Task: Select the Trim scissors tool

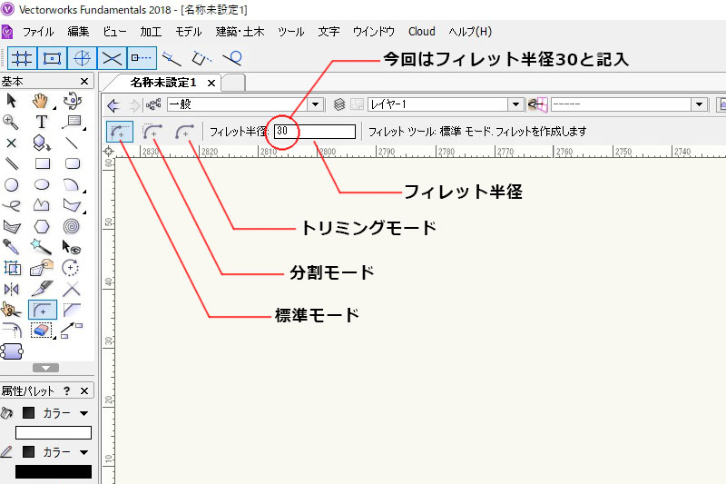Action: tap(11, 310)
